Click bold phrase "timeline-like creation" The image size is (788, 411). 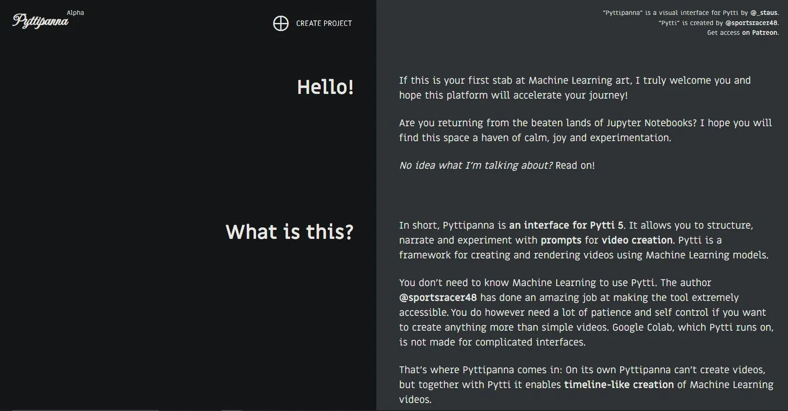tap(619, 385)
